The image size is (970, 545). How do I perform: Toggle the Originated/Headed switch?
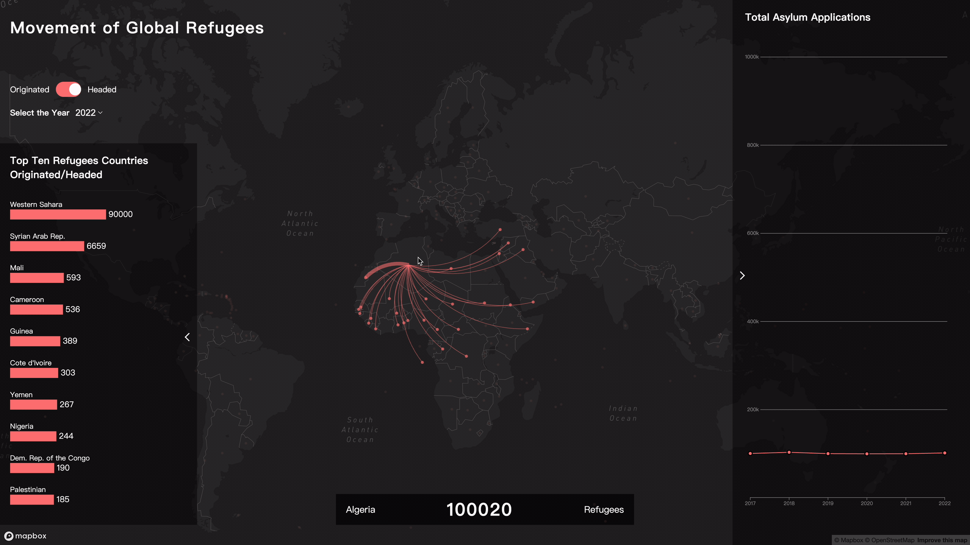[x=68, y=90]
